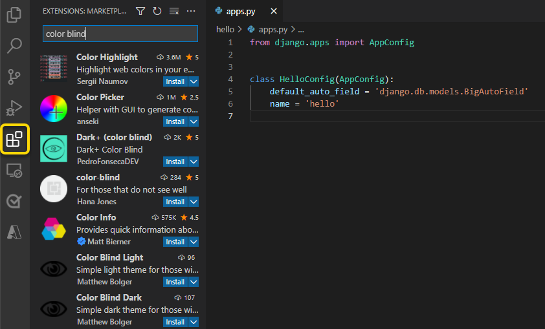The image size is (545, 329).
Task: Clear extensions search results icon
Action: (173, 11)
